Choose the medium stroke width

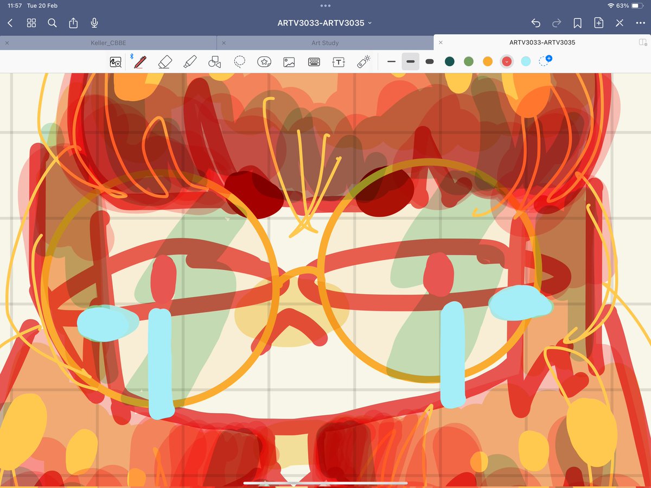point(411,62)
